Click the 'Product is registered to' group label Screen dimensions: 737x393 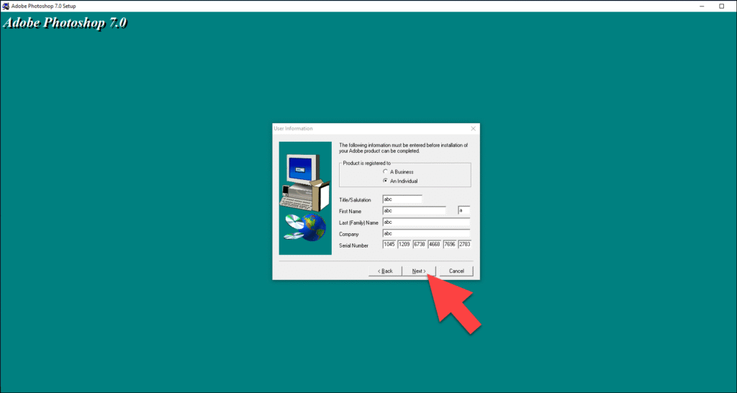pos(366,163)
